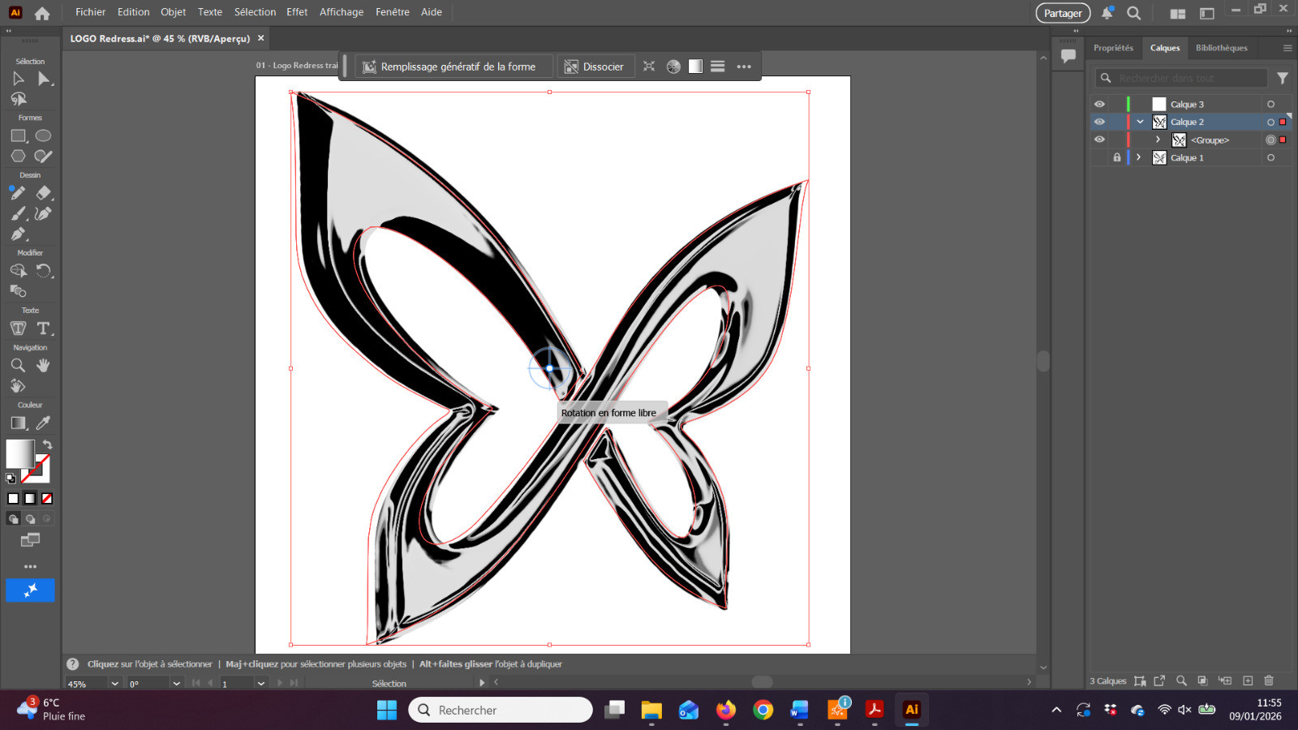Screen dimensions: 1298x730
Task: Click the Dissocier button
Action: [x=595, y=66]
